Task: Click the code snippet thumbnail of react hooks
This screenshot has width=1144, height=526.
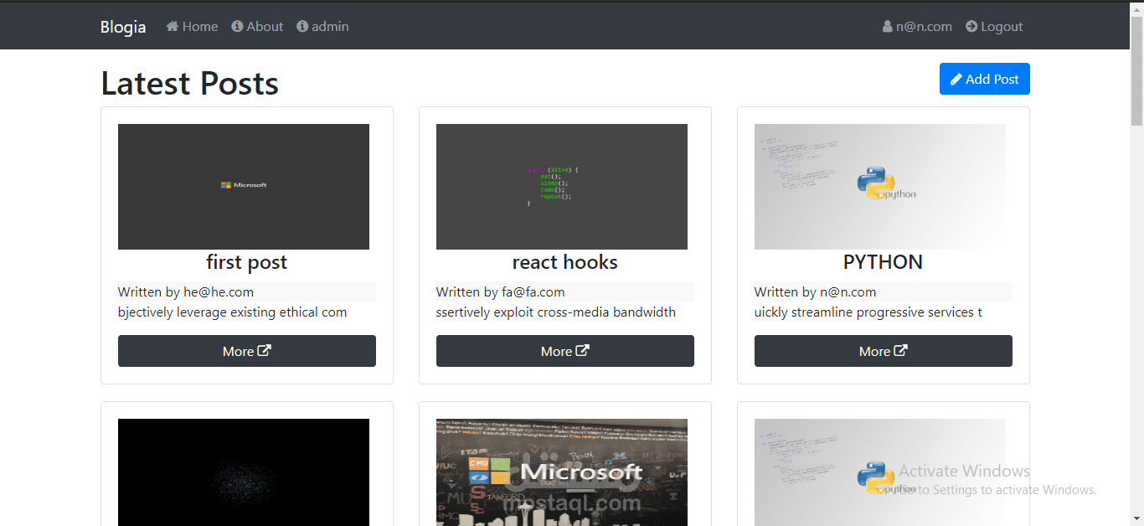Action: click(x=562, y=187)
